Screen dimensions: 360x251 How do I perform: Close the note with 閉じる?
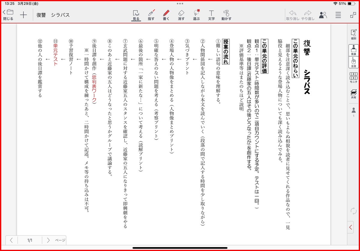click(x=8, y=15)
